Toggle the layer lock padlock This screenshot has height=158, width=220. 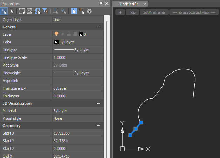(x=68, y=34)
